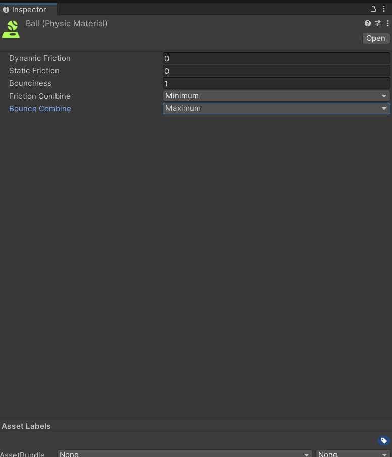Open the presets selector icon
The height and width of the screenshot is (457, 392).
click(x=378, y=23)
